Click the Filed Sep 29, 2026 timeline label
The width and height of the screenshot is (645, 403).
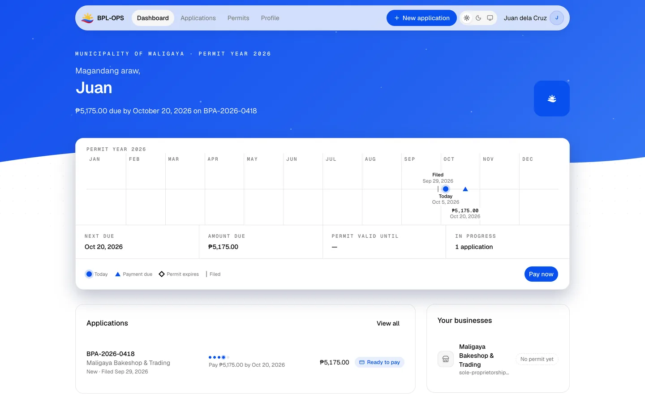pyautogui.click(x=438, y=178)
